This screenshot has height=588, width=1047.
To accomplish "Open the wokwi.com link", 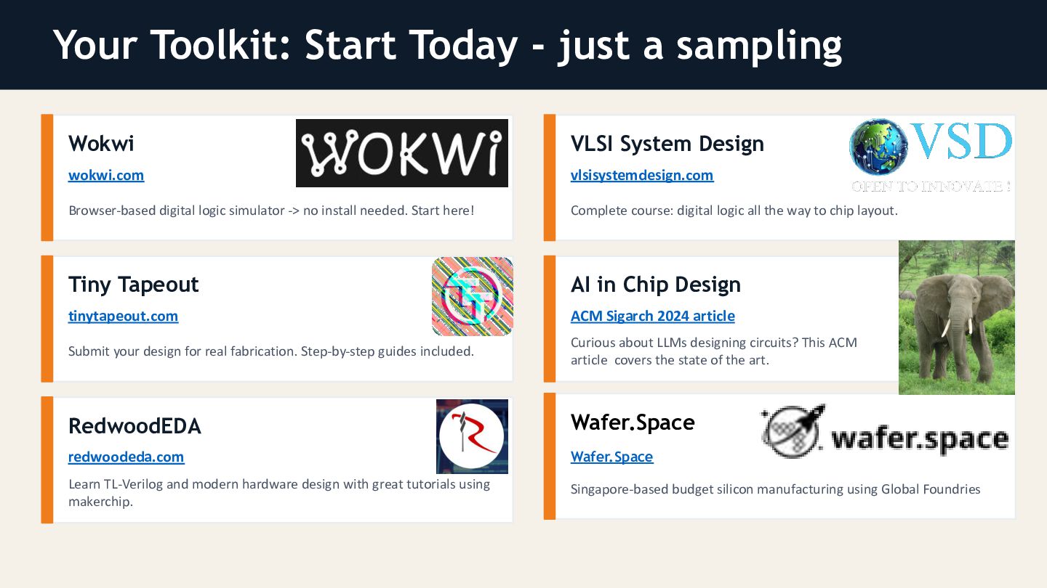I will click(x=106, y=175).
